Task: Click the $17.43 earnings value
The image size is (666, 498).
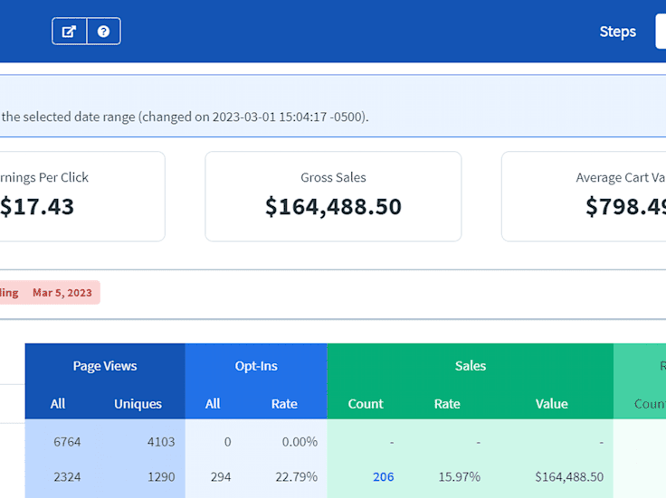Action: click(x=37, y=207)
